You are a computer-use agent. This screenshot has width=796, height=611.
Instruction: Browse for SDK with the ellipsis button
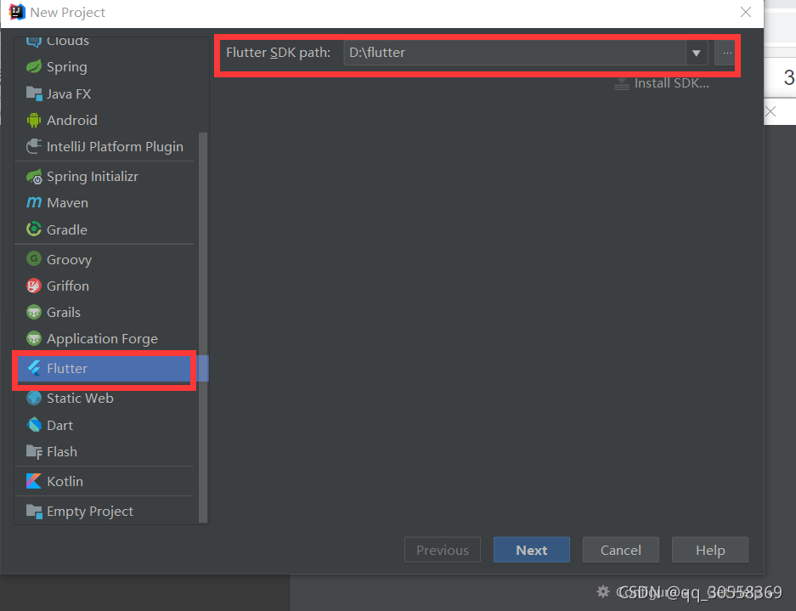(727, 53)
